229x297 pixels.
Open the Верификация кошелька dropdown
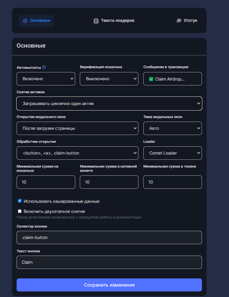click(109, 79)
